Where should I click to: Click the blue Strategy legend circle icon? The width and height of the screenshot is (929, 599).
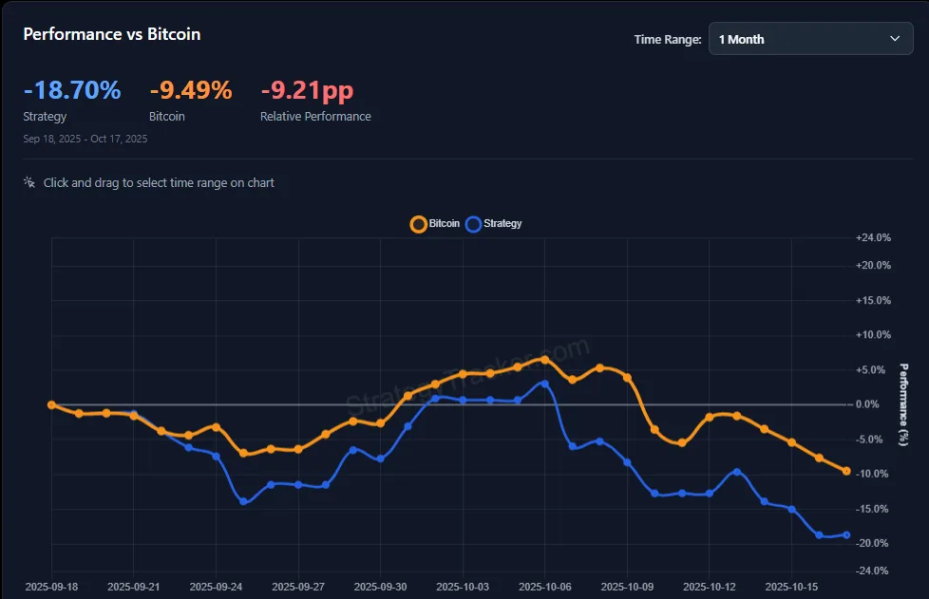point(474,224)
